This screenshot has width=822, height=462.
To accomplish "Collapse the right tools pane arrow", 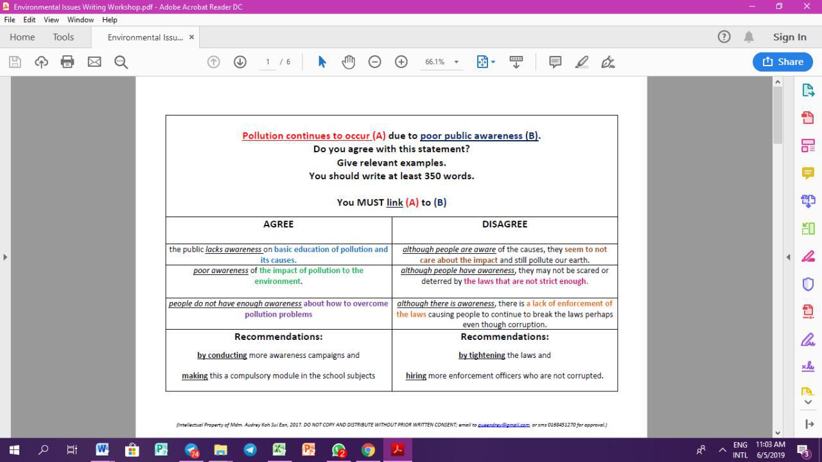I will tap(789, 257).
